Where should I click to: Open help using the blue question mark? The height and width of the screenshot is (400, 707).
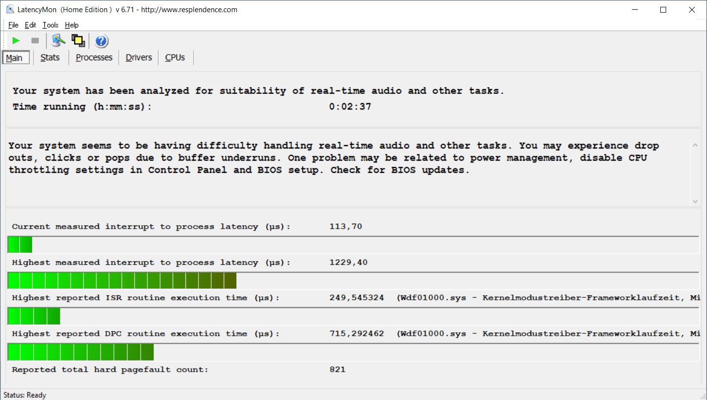pos(101,41)
